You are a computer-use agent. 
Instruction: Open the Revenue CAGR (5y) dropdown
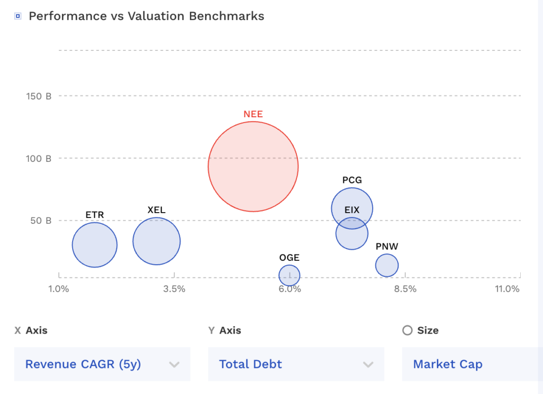pyautogui.click(x=102, y=364)
